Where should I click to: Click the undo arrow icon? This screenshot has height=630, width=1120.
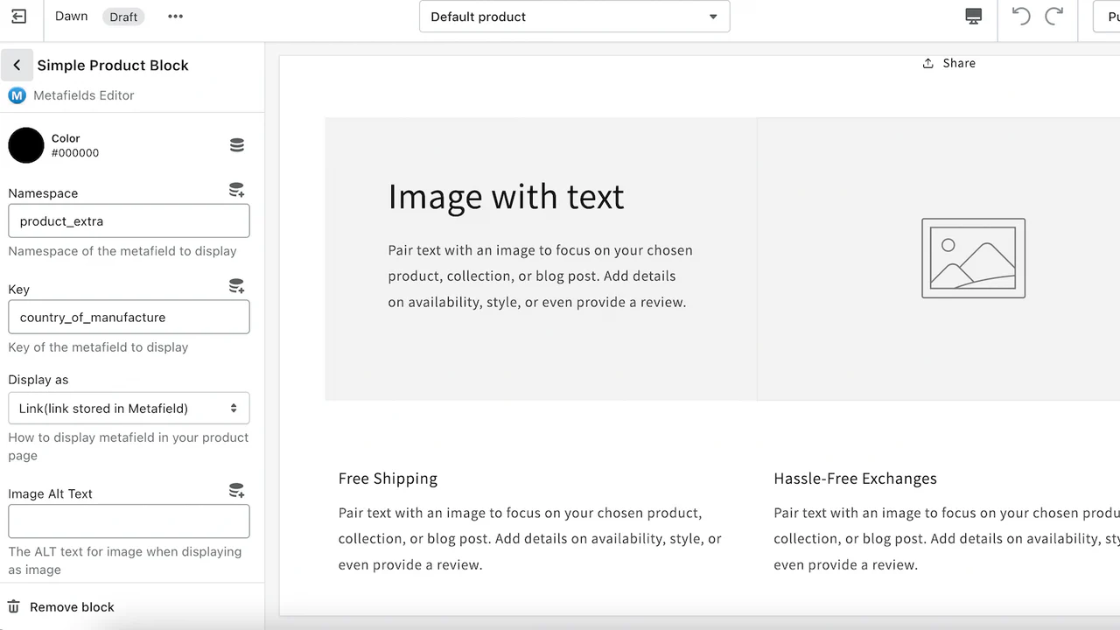1020,17
